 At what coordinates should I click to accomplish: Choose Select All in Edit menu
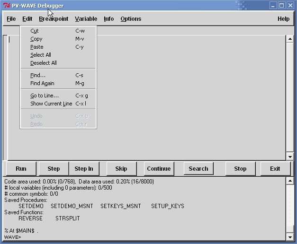(58, 55)
